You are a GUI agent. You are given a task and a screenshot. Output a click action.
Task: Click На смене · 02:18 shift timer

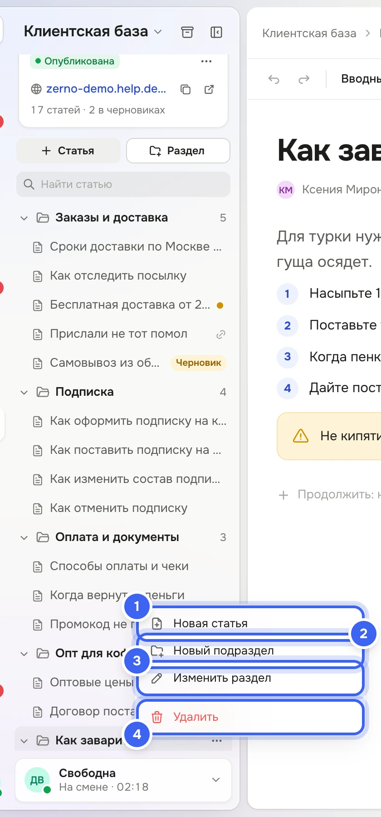pos(104,787)
